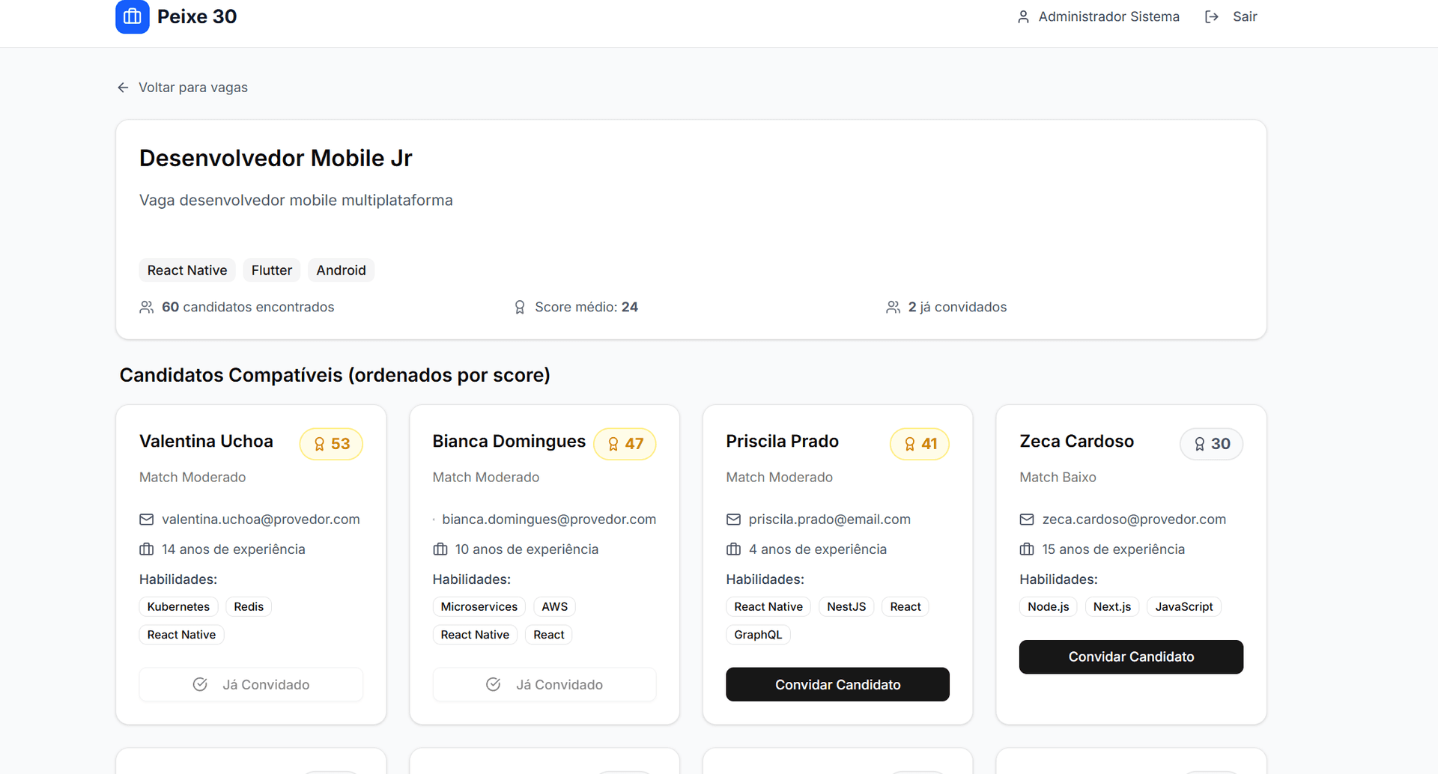Click the award icon beside Score médio
The image size is (1438, 774).
pyautogui.click(x=520, y=307)
